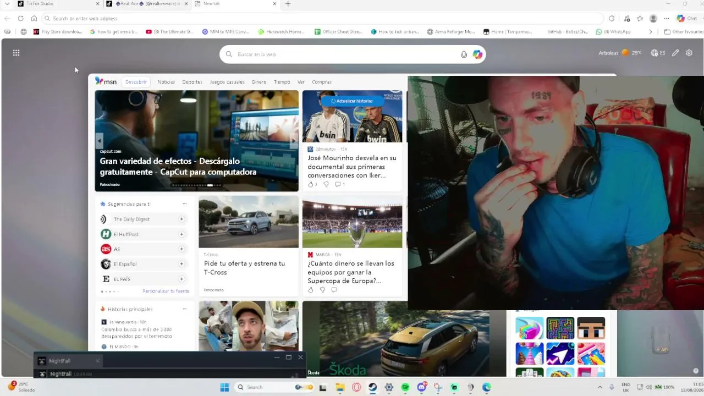Select the Descubrir tab
The image size is (704, 396).
[x=136, y=82]
